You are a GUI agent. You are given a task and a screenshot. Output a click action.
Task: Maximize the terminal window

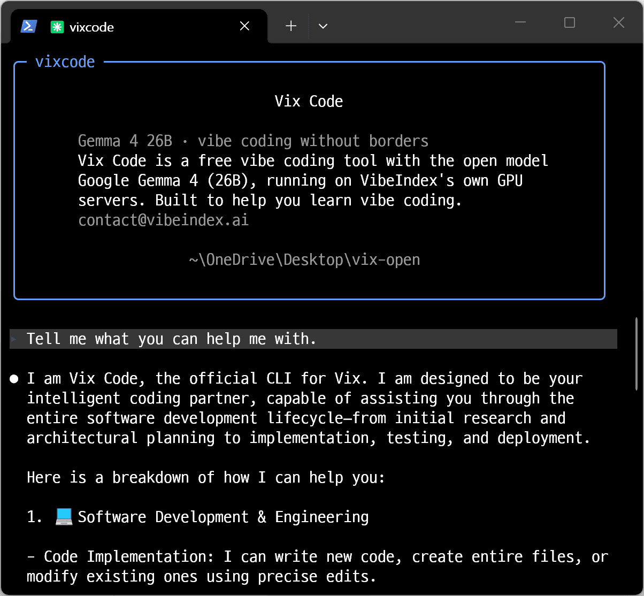[x=570, y=22]
